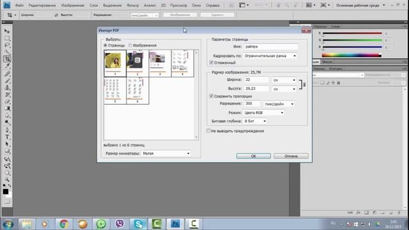
Task: Swap width and height in options bar
Action: tap(56, 15)
